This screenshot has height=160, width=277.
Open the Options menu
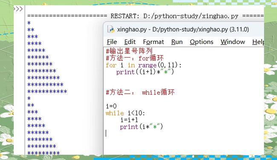202,42
